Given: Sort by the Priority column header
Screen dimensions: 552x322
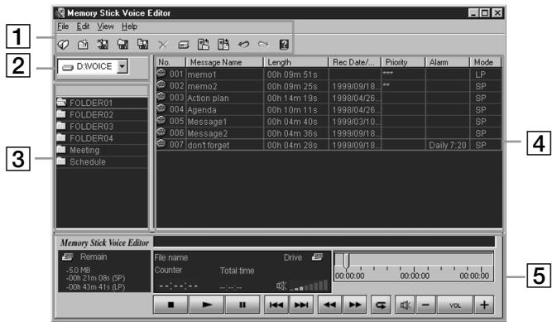Looking at the screenshot, I should click(x=403, y=62).
